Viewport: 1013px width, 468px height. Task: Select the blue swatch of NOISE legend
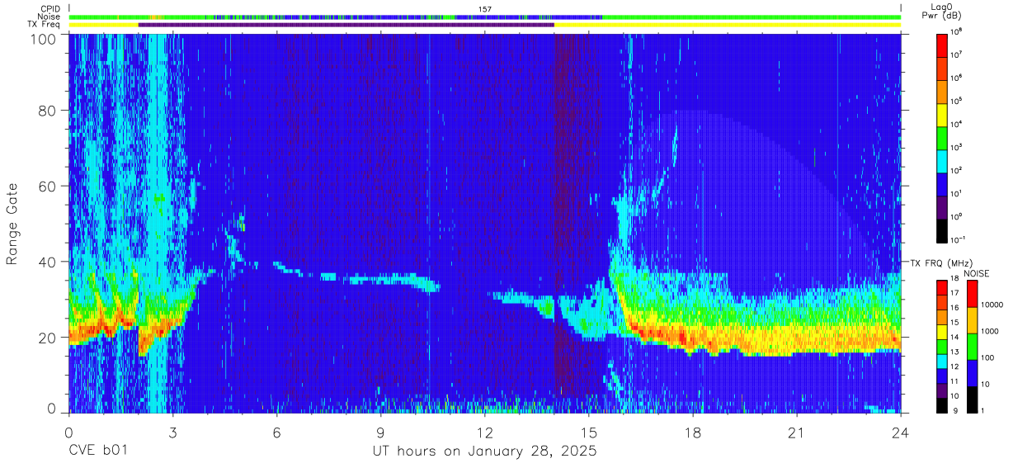tap(973, 372)
